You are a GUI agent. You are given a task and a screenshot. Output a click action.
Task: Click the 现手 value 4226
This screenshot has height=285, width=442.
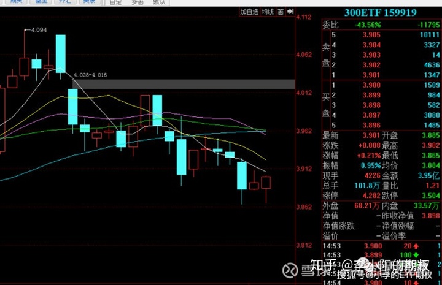click(x=373, y=175)
